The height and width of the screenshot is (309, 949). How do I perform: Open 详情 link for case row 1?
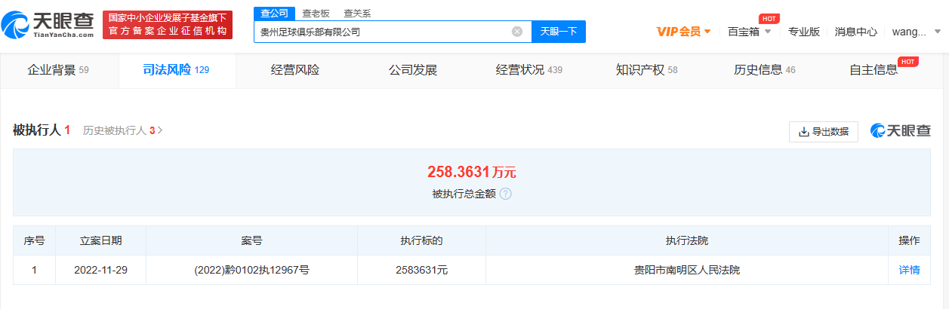tap(909, 269)
